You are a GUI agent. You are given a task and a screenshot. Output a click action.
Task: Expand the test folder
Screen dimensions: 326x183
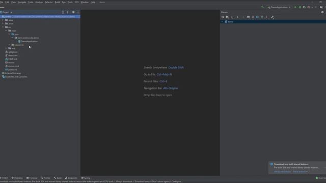pyautogui.click(x=6, y=48)
